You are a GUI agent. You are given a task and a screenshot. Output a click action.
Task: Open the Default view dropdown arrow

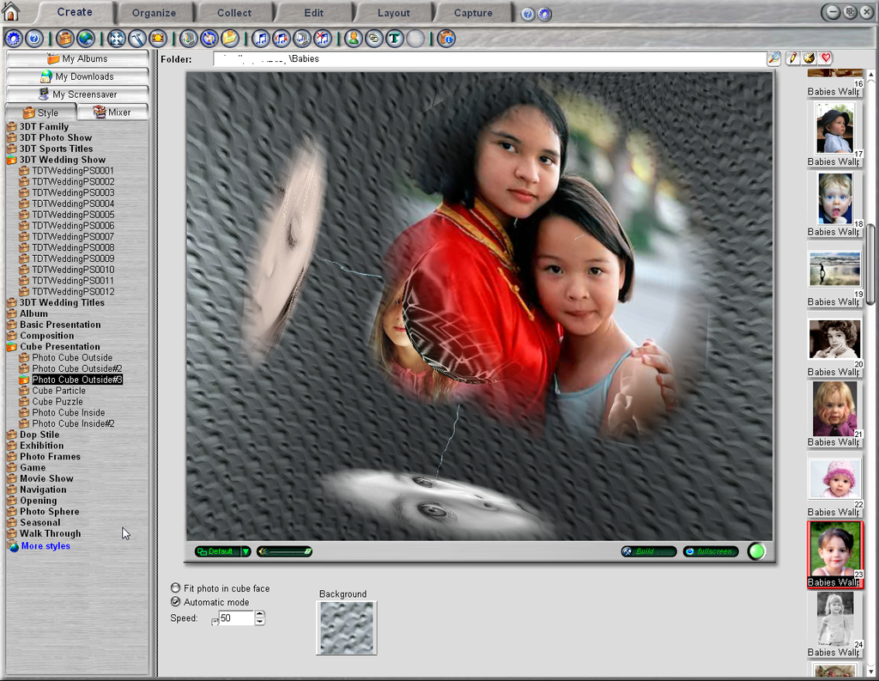(x=246, y=551)
